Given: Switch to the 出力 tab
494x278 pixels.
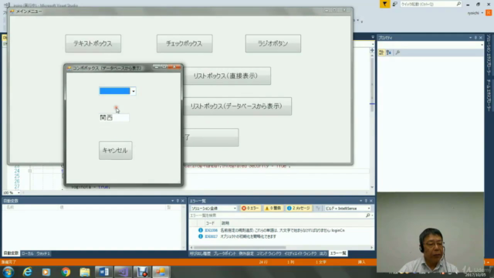Looking at the screenshot, I should click(x=323, y=253).
